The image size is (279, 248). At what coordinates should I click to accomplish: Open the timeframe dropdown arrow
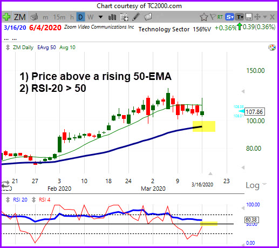click(x=101, y=17)
